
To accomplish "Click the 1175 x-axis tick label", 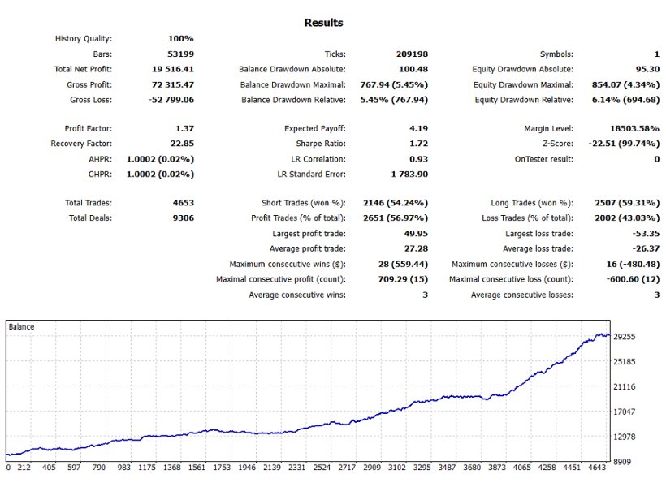I will [x=147, y=468].
